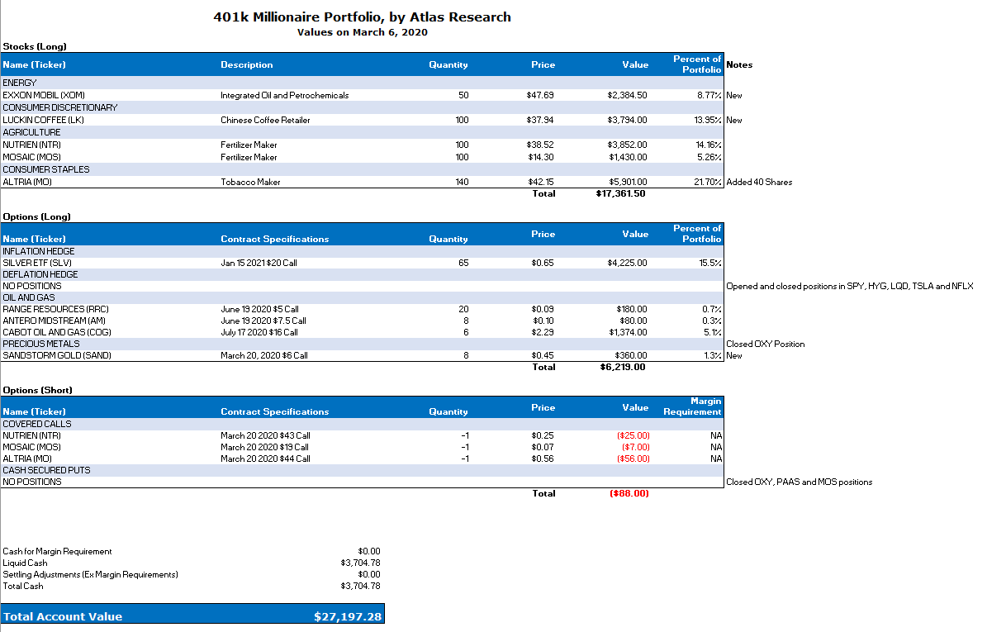Select the NUTRIEN (NTR) stock name cell
This screenshot has width=987, height=632.
click(x=31, y=145)
